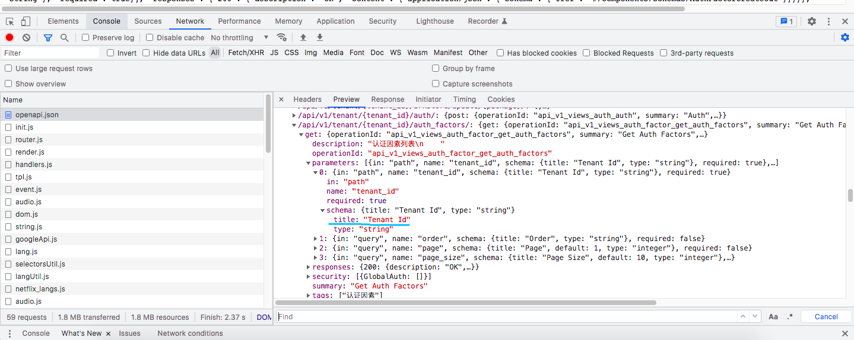
Task: Enable Preserve log checkbox
Action: (85, 37)
